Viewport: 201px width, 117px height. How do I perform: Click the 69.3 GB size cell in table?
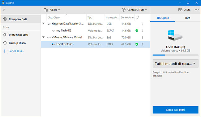point(126,44)
